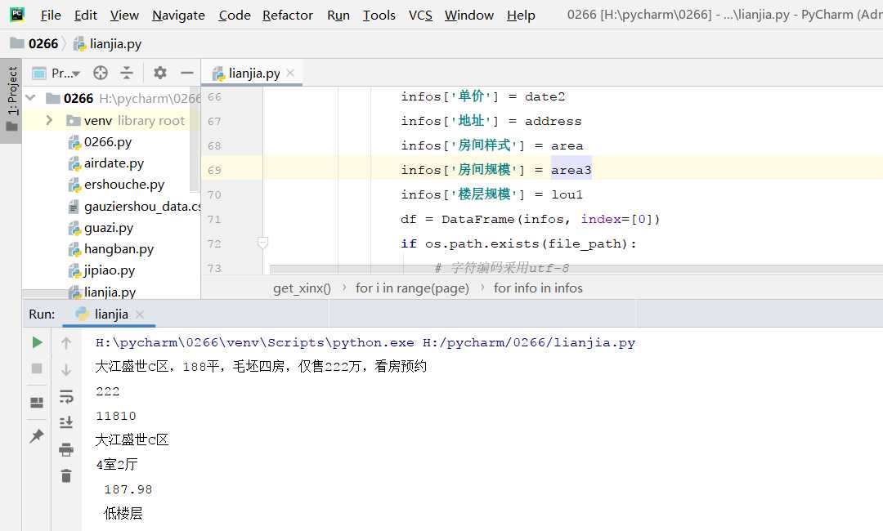
Task: Open Project panel settings gear
Action: (x=160, y=73)
